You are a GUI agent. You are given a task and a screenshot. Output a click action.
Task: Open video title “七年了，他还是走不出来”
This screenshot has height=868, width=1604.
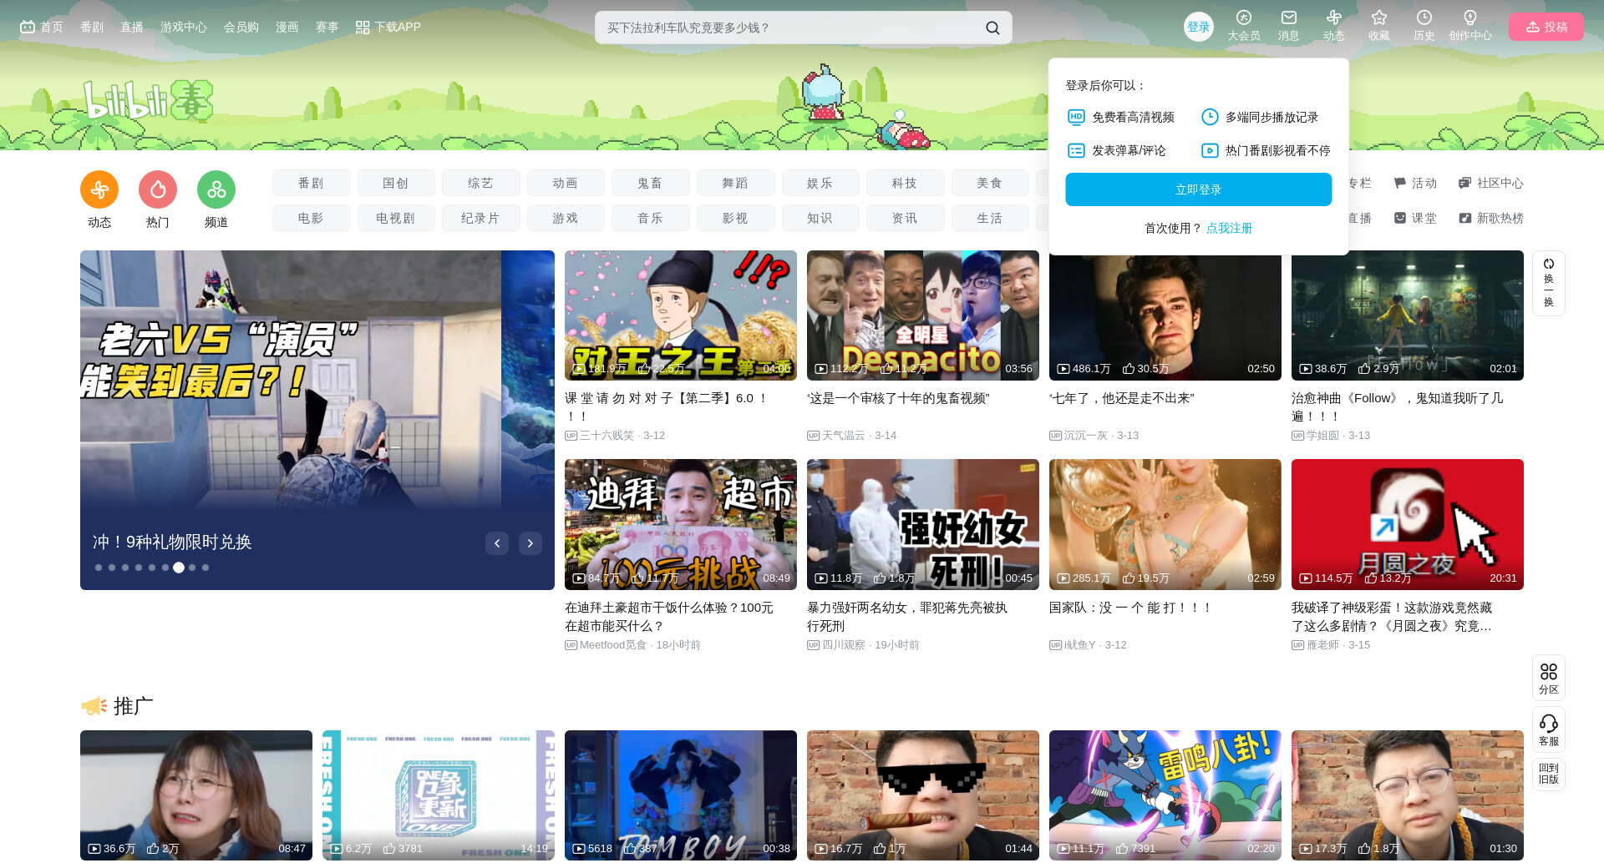1122,398
